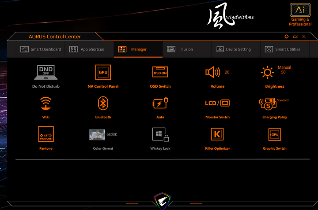The image size is (318, 210).
Task: Click the Winkey Lock label
Action: [160, 148]
